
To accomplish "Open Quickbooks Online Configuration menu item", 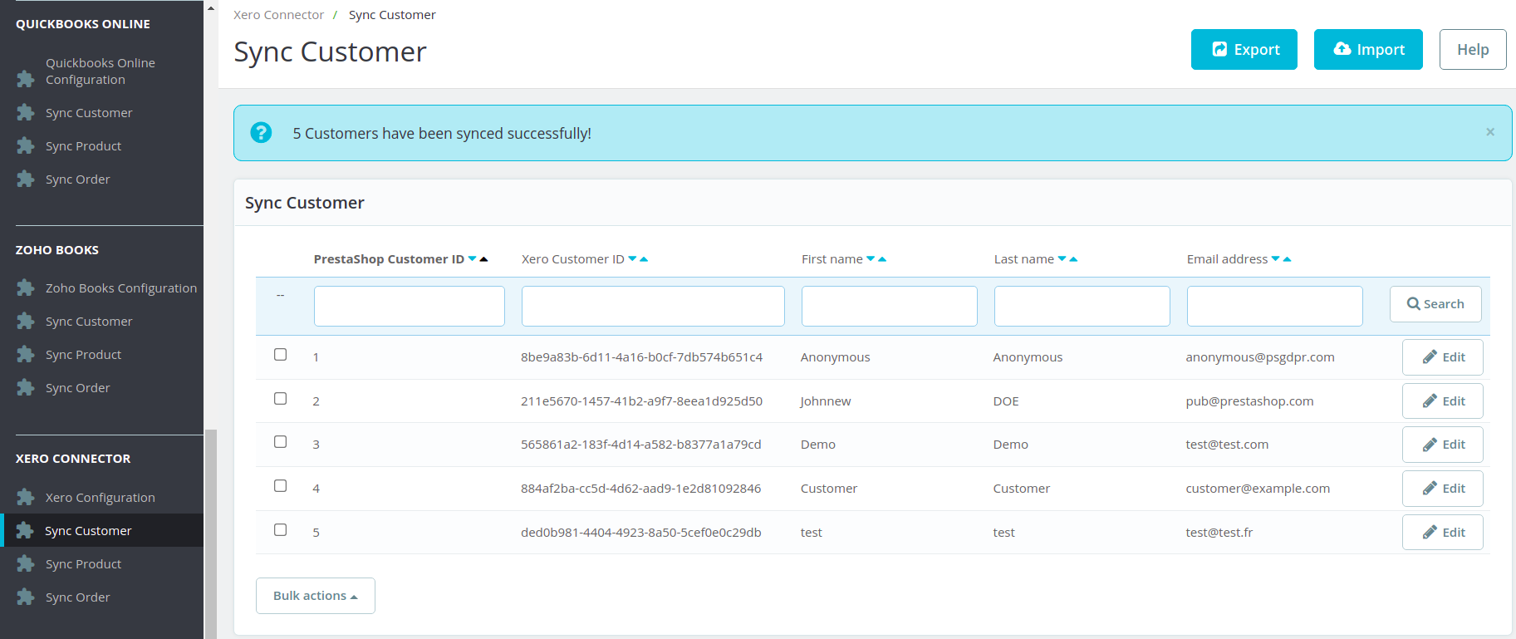I will click(101, 71).
